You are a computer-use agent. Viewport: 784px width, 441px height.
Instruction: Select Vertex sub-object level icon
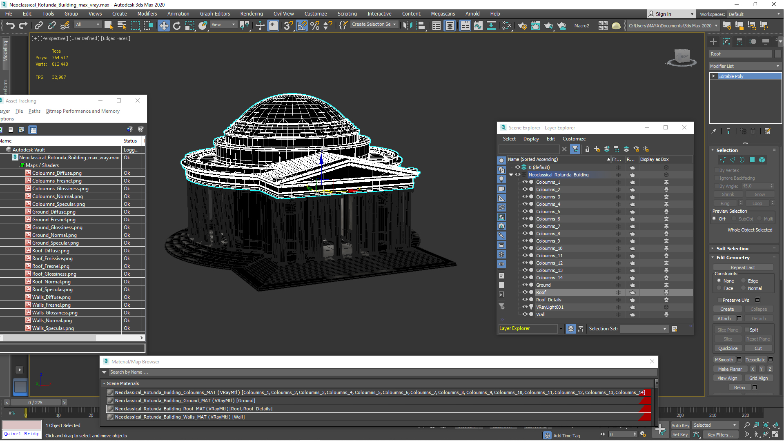(x=723, y=160)
